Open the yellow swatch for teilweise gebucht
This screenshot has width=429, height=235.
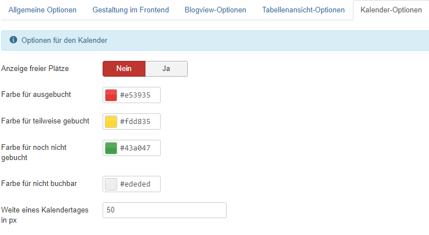coord(111,121)
